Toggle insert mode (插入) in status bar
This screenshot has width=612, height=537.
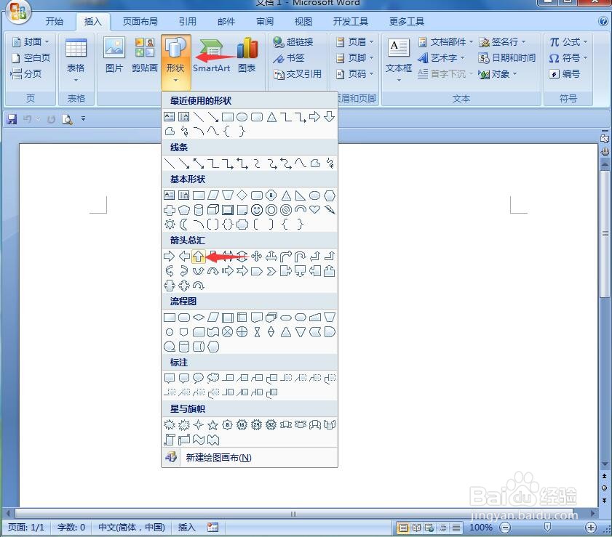click(186, 528)
